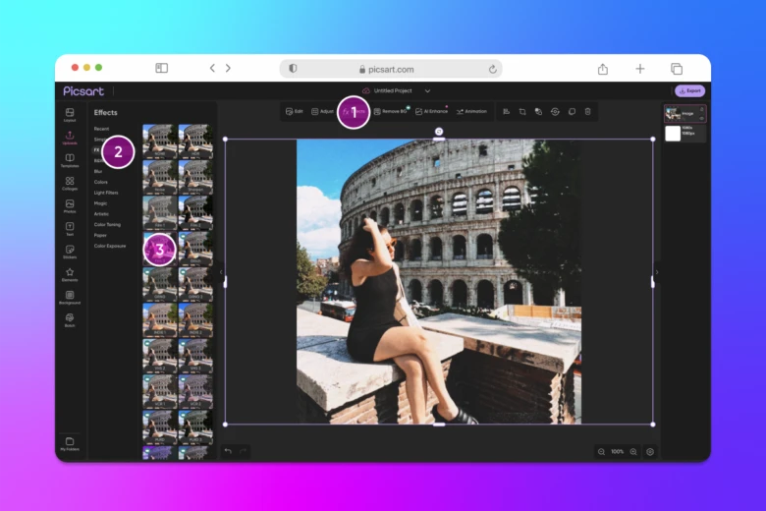The image size is (766, 511).
Task: Select the Light Filters category
Action: click(106, 193)
